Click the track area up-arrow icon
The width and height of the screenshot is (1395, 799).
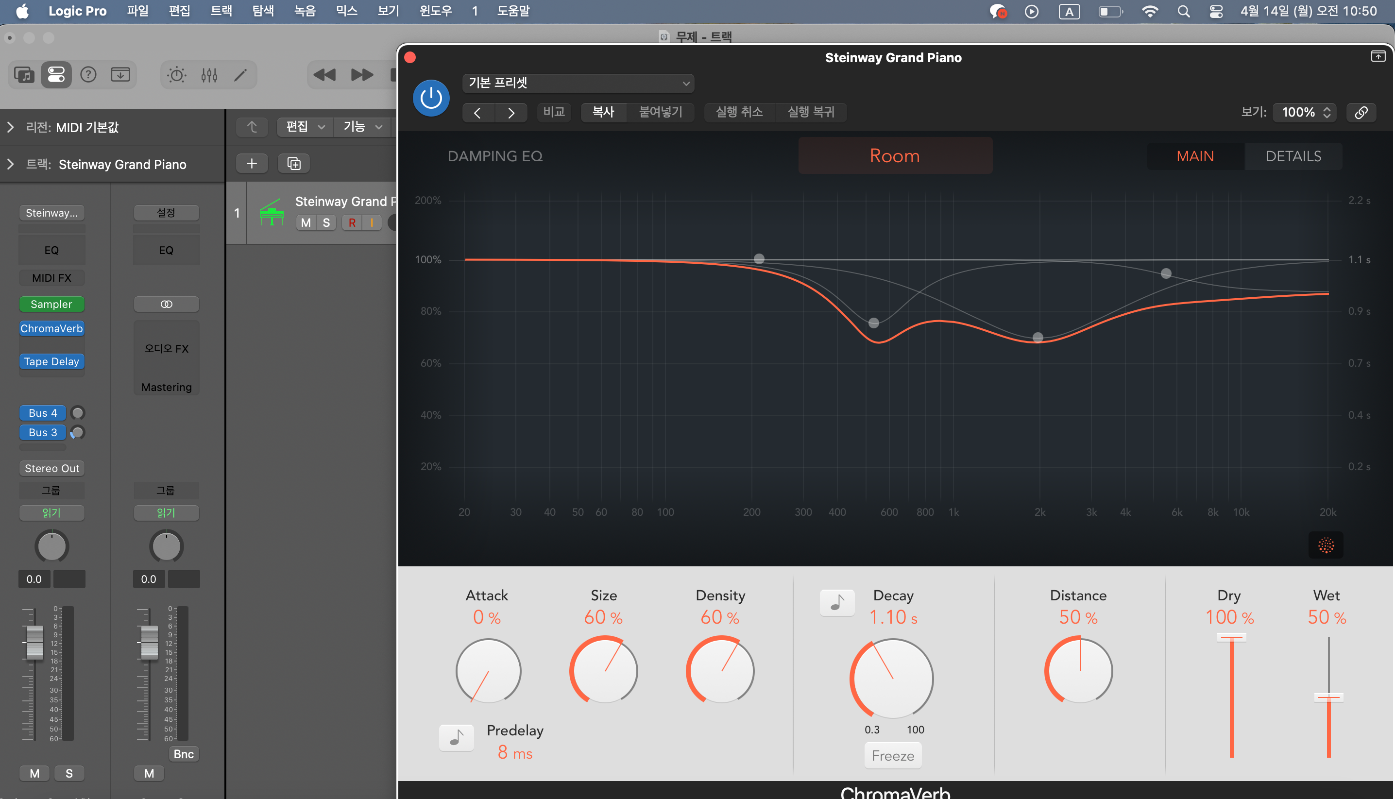(x=252, y=127)
